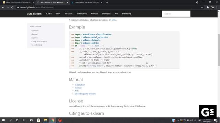Open the Installation link under Manual
This screenshot has width=220, height=123.
[x=80, y=85]
